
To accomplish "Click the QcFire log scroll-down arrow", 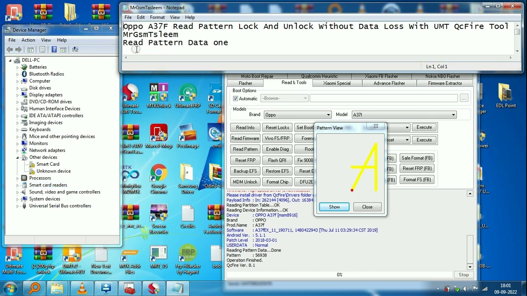I will (x=470, y=266).
